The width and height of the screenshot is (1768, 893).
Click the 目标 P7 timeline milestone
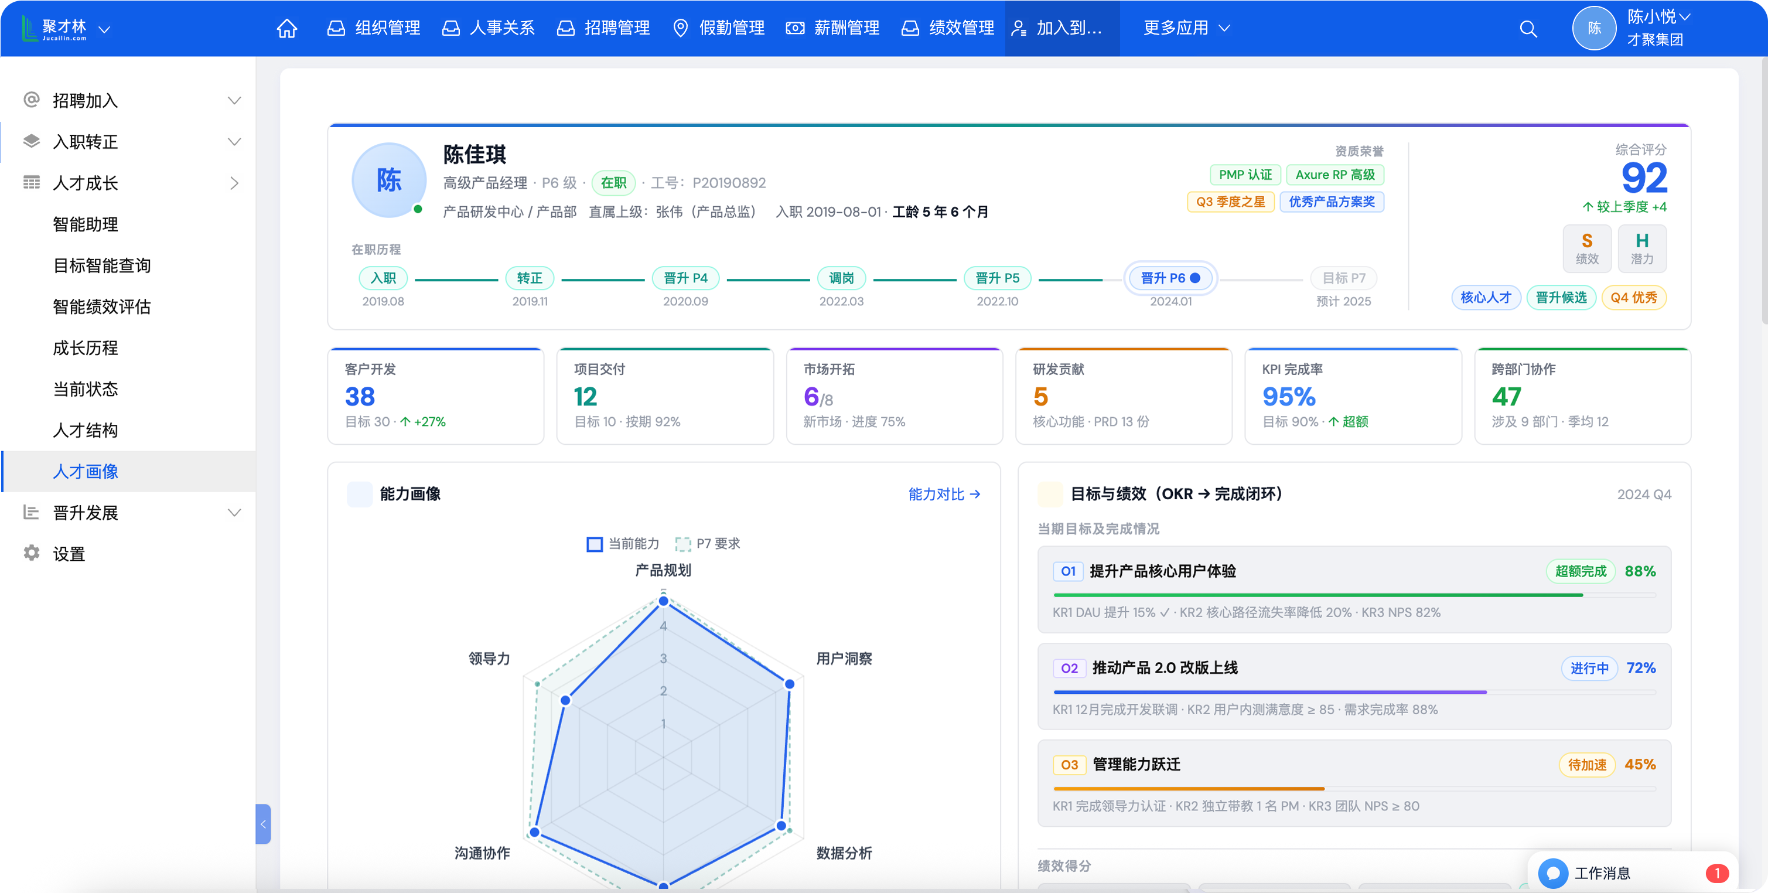click(1343, 278)
